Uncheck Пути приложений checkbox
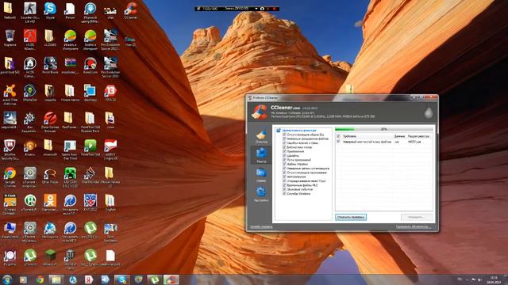This screenshot has height=285, width=508. pyautogui.click(x=284, y=160)
